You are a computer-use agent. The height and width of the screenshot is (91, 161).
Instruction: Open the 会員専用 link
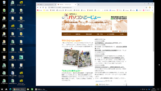(x=115, y=31)
